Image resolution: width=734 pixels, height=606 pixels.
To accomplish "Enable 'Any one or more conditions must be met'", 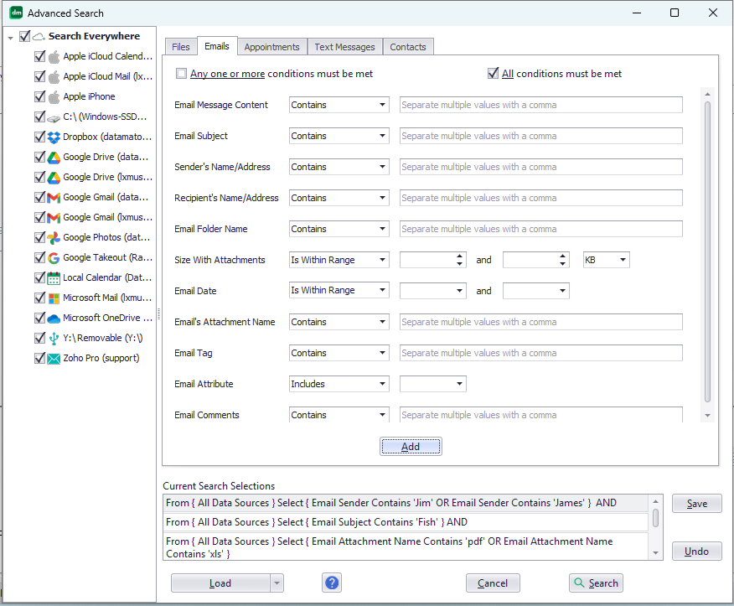I will 180,74.
